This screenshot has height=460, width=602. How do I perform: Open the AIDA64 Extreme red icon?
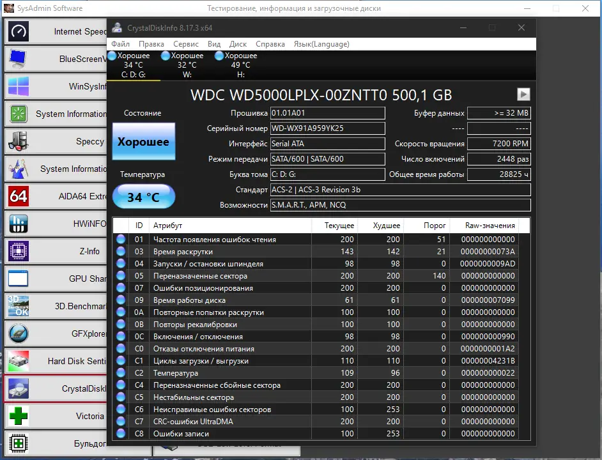pyautogui.click(x=18, y=196)
